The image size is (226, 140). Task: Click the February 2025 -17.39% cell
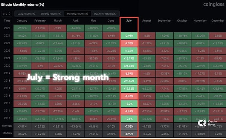(x=40, y=28)
